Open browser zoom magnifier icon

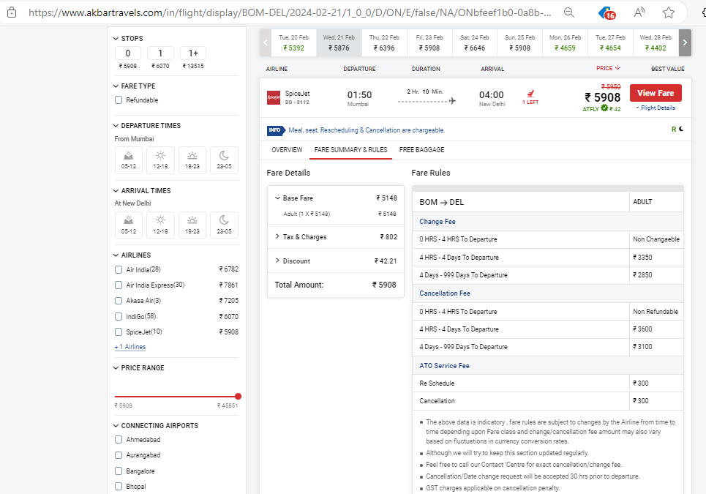click(569, 12)
